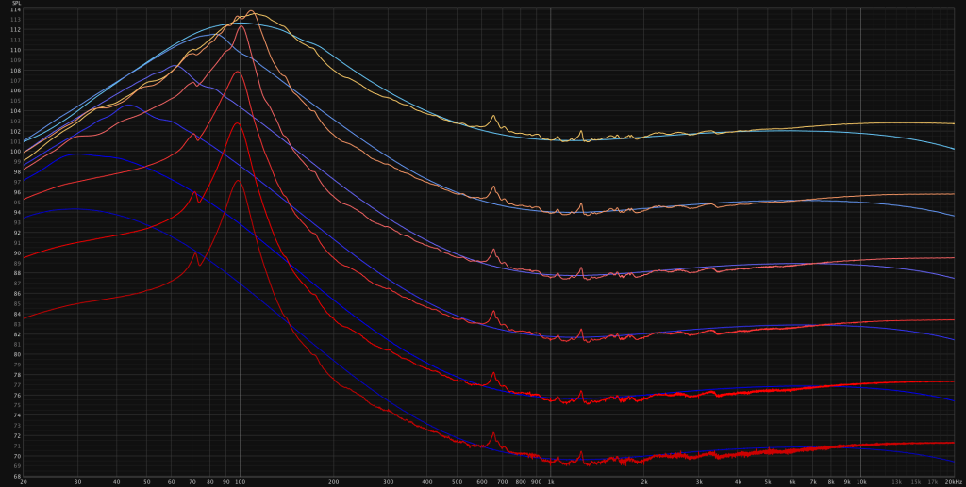Click the lowest red curve's 100 Hz peak

[x=239, y=181]
